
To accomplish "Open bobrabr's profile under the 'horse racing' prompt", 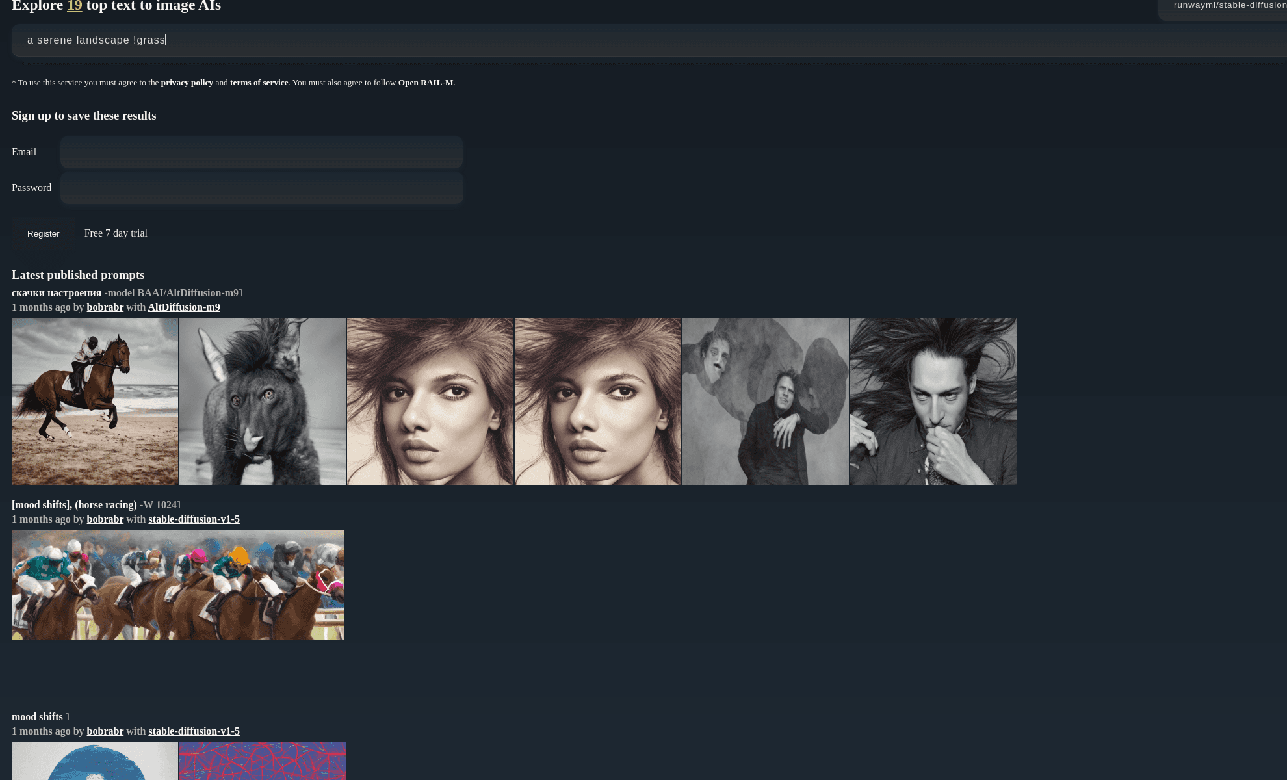I will (105, 519).
